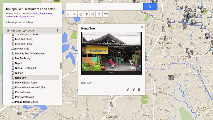213x120 pixels.
Task: Click the Som Tam description text
Action: (87, 83)
